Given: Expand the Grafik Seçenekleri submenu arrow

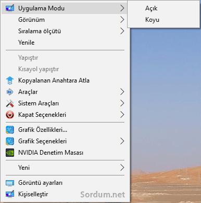Looking at the screenshot, I should tap(122, 141).
